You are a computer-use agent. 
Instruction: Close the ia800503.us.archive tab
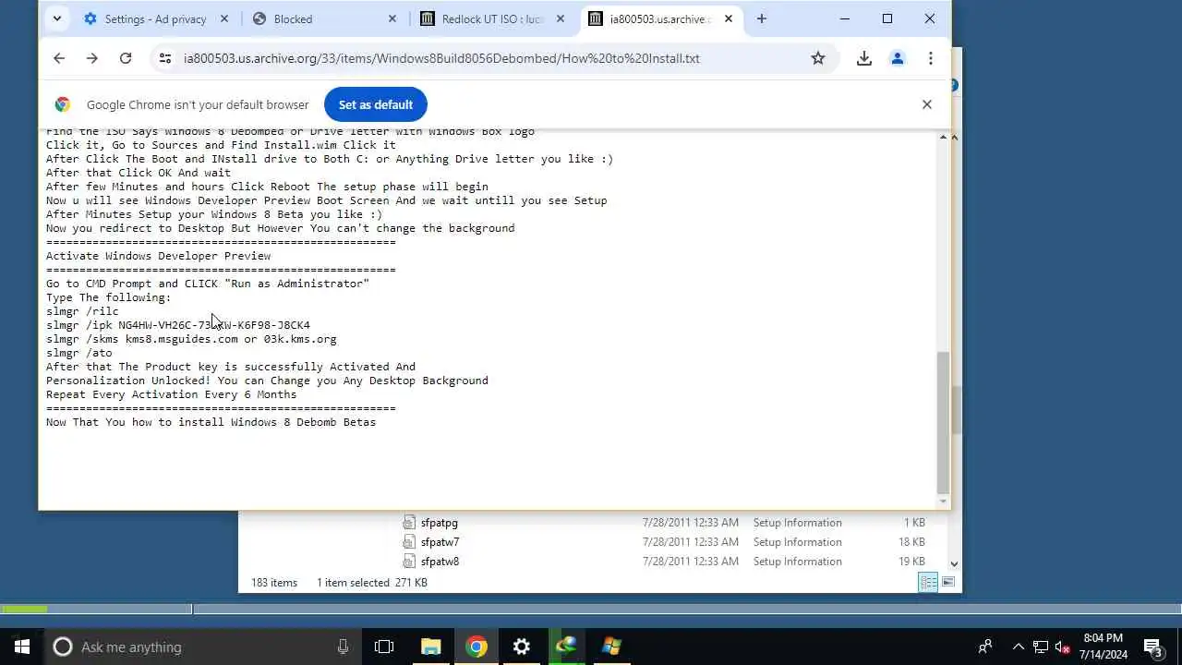729,18
